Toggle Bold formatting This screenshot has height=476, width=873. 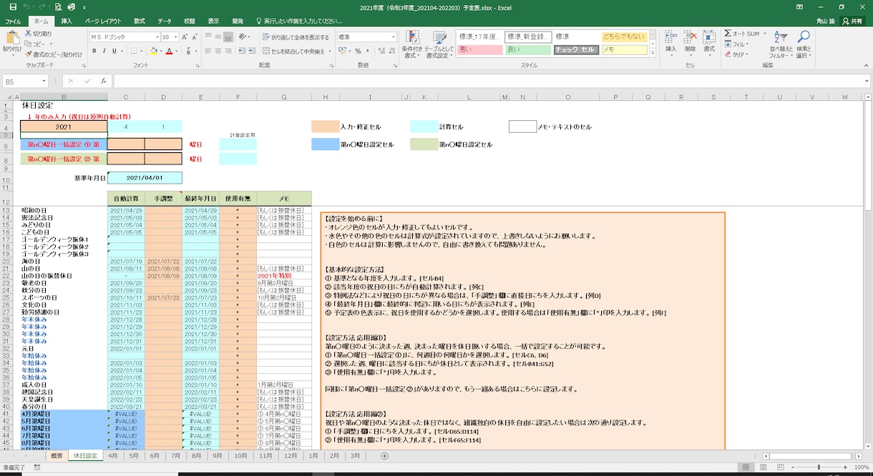pos(94,51)
